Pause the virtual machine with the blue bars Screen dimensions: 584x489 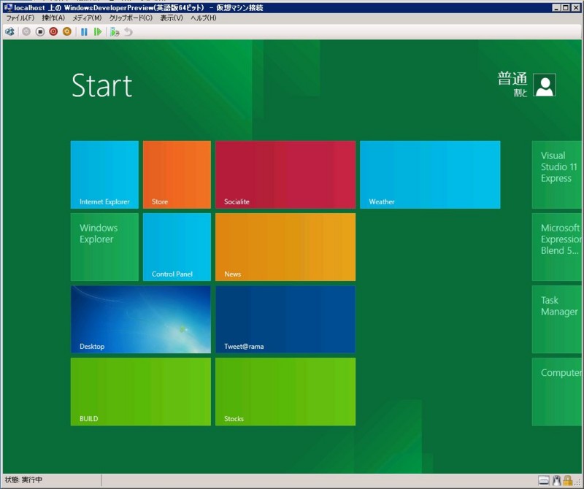84,32
